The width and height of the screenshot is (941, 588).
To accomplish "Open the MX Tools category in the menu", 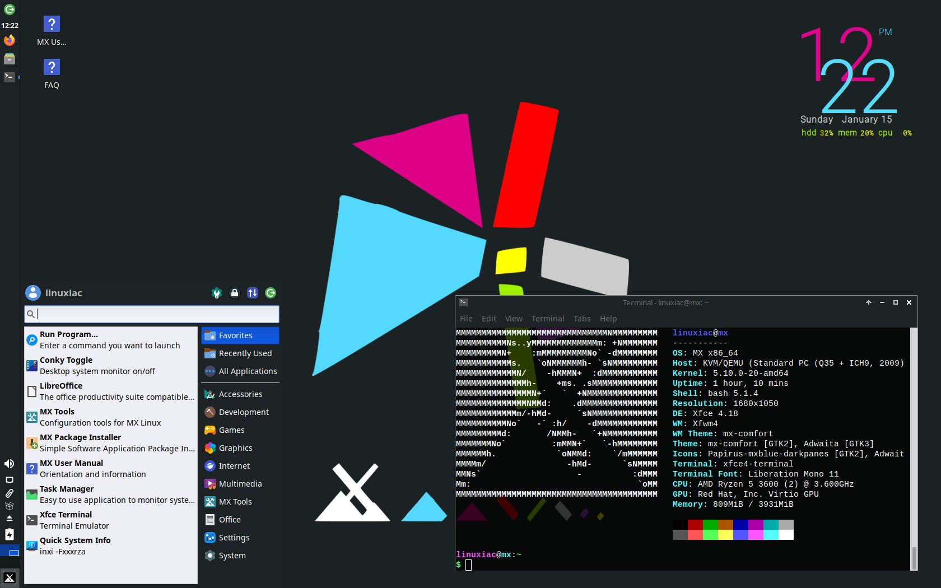I will 240,502.
